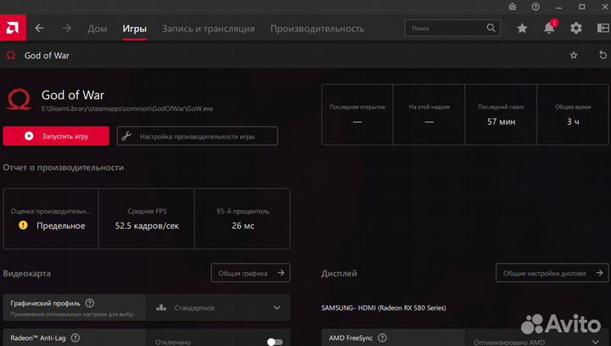This screenshot has width=611, height=346.
Task: Click the На этой неделе tile
Action: coord(429,114)
